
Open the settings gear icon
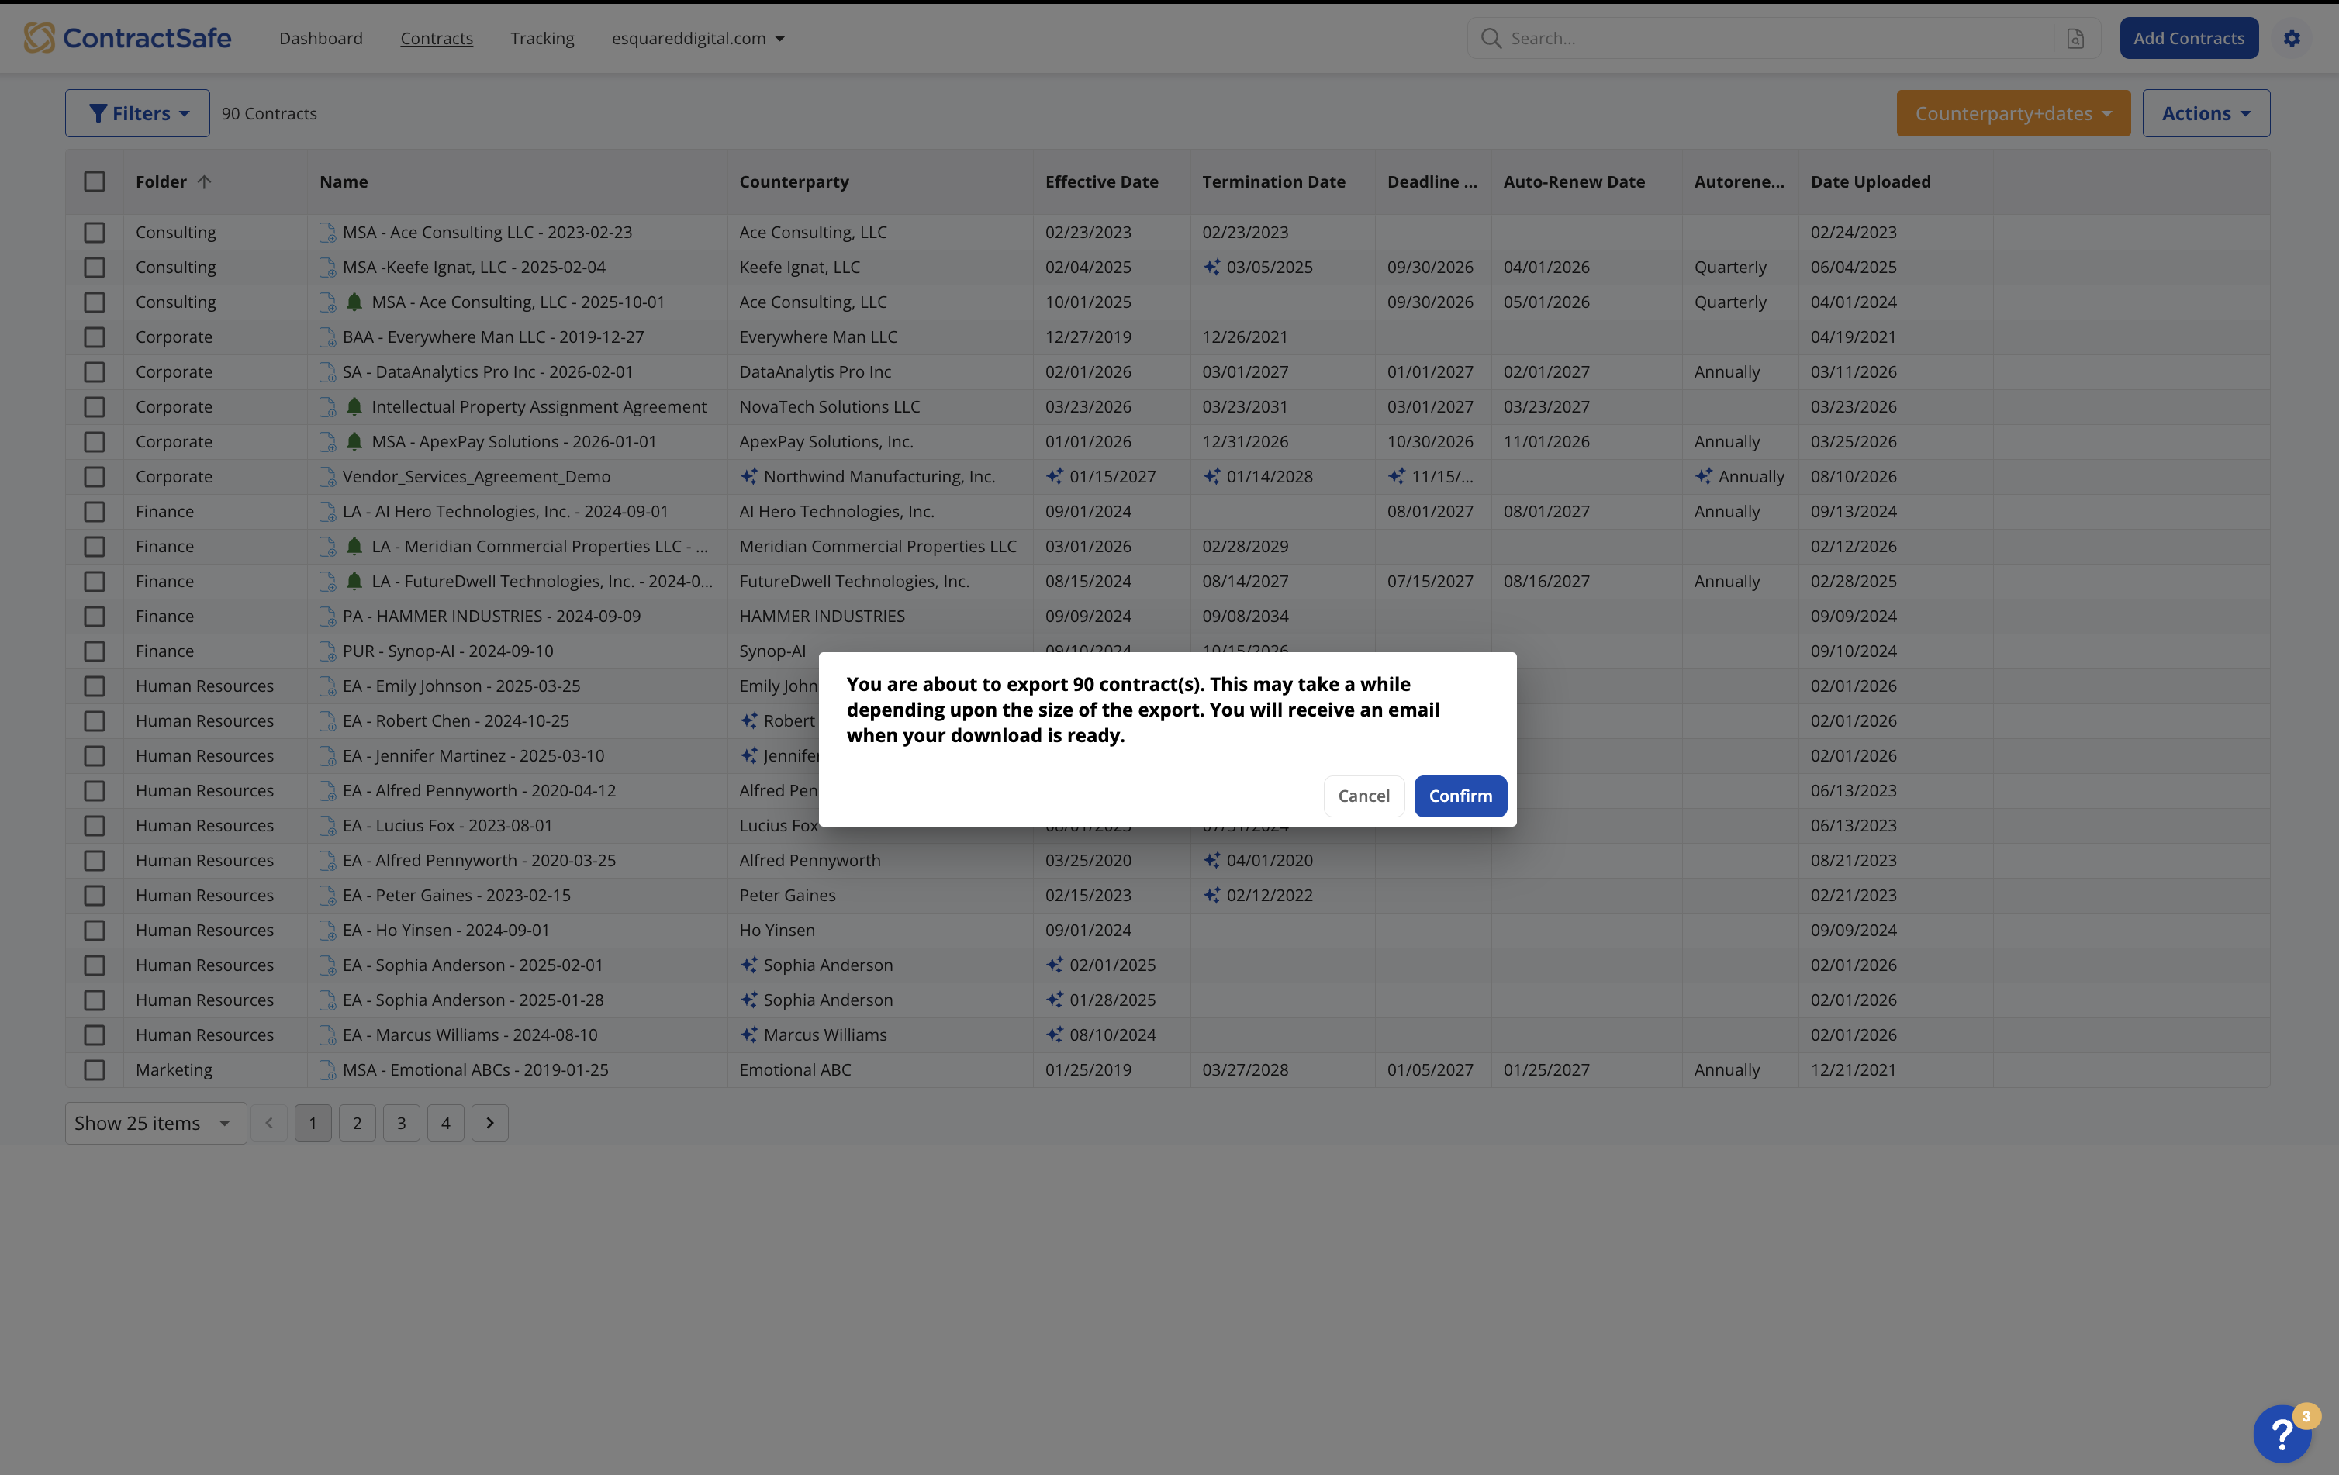pyautogui.click(x=2292, y=38)
